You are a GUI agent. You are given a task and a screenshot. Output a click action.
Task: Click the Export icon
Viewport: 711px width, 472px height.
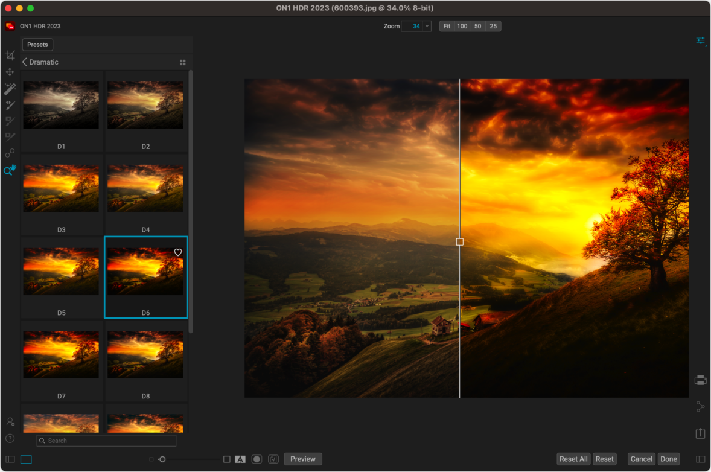click(700, 433)
